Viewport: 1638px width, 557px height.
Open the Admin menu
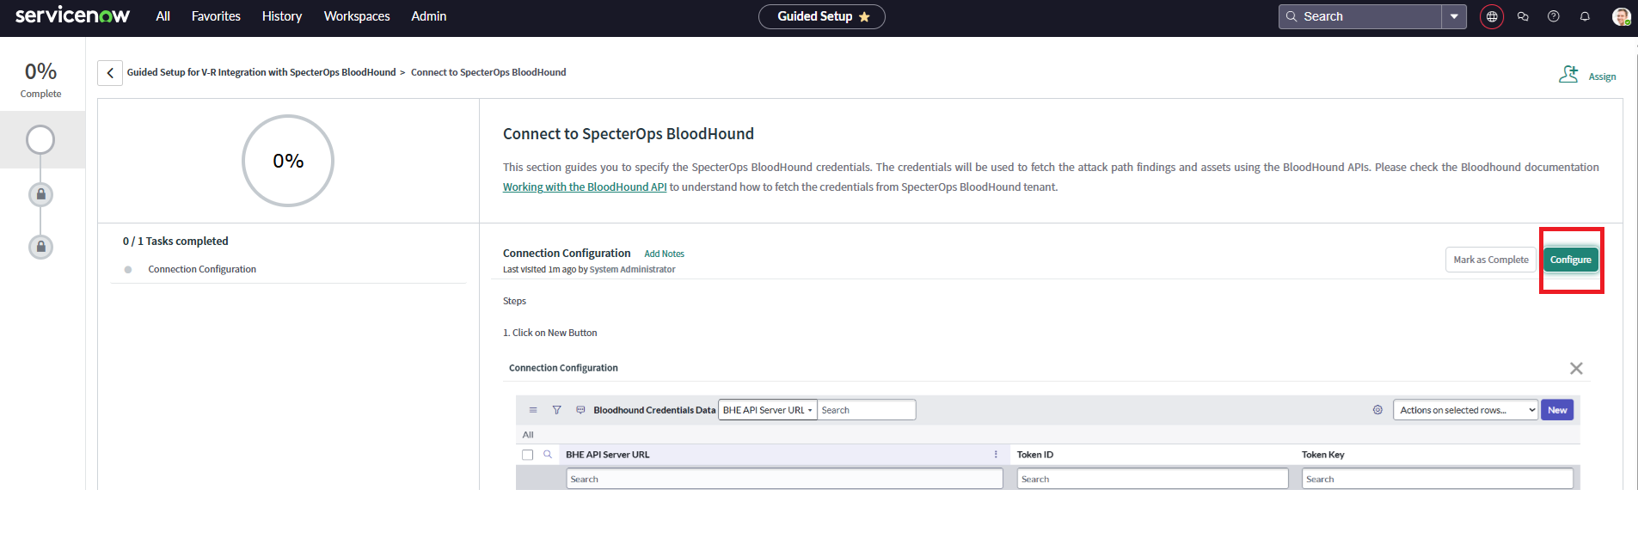(428, 16)
